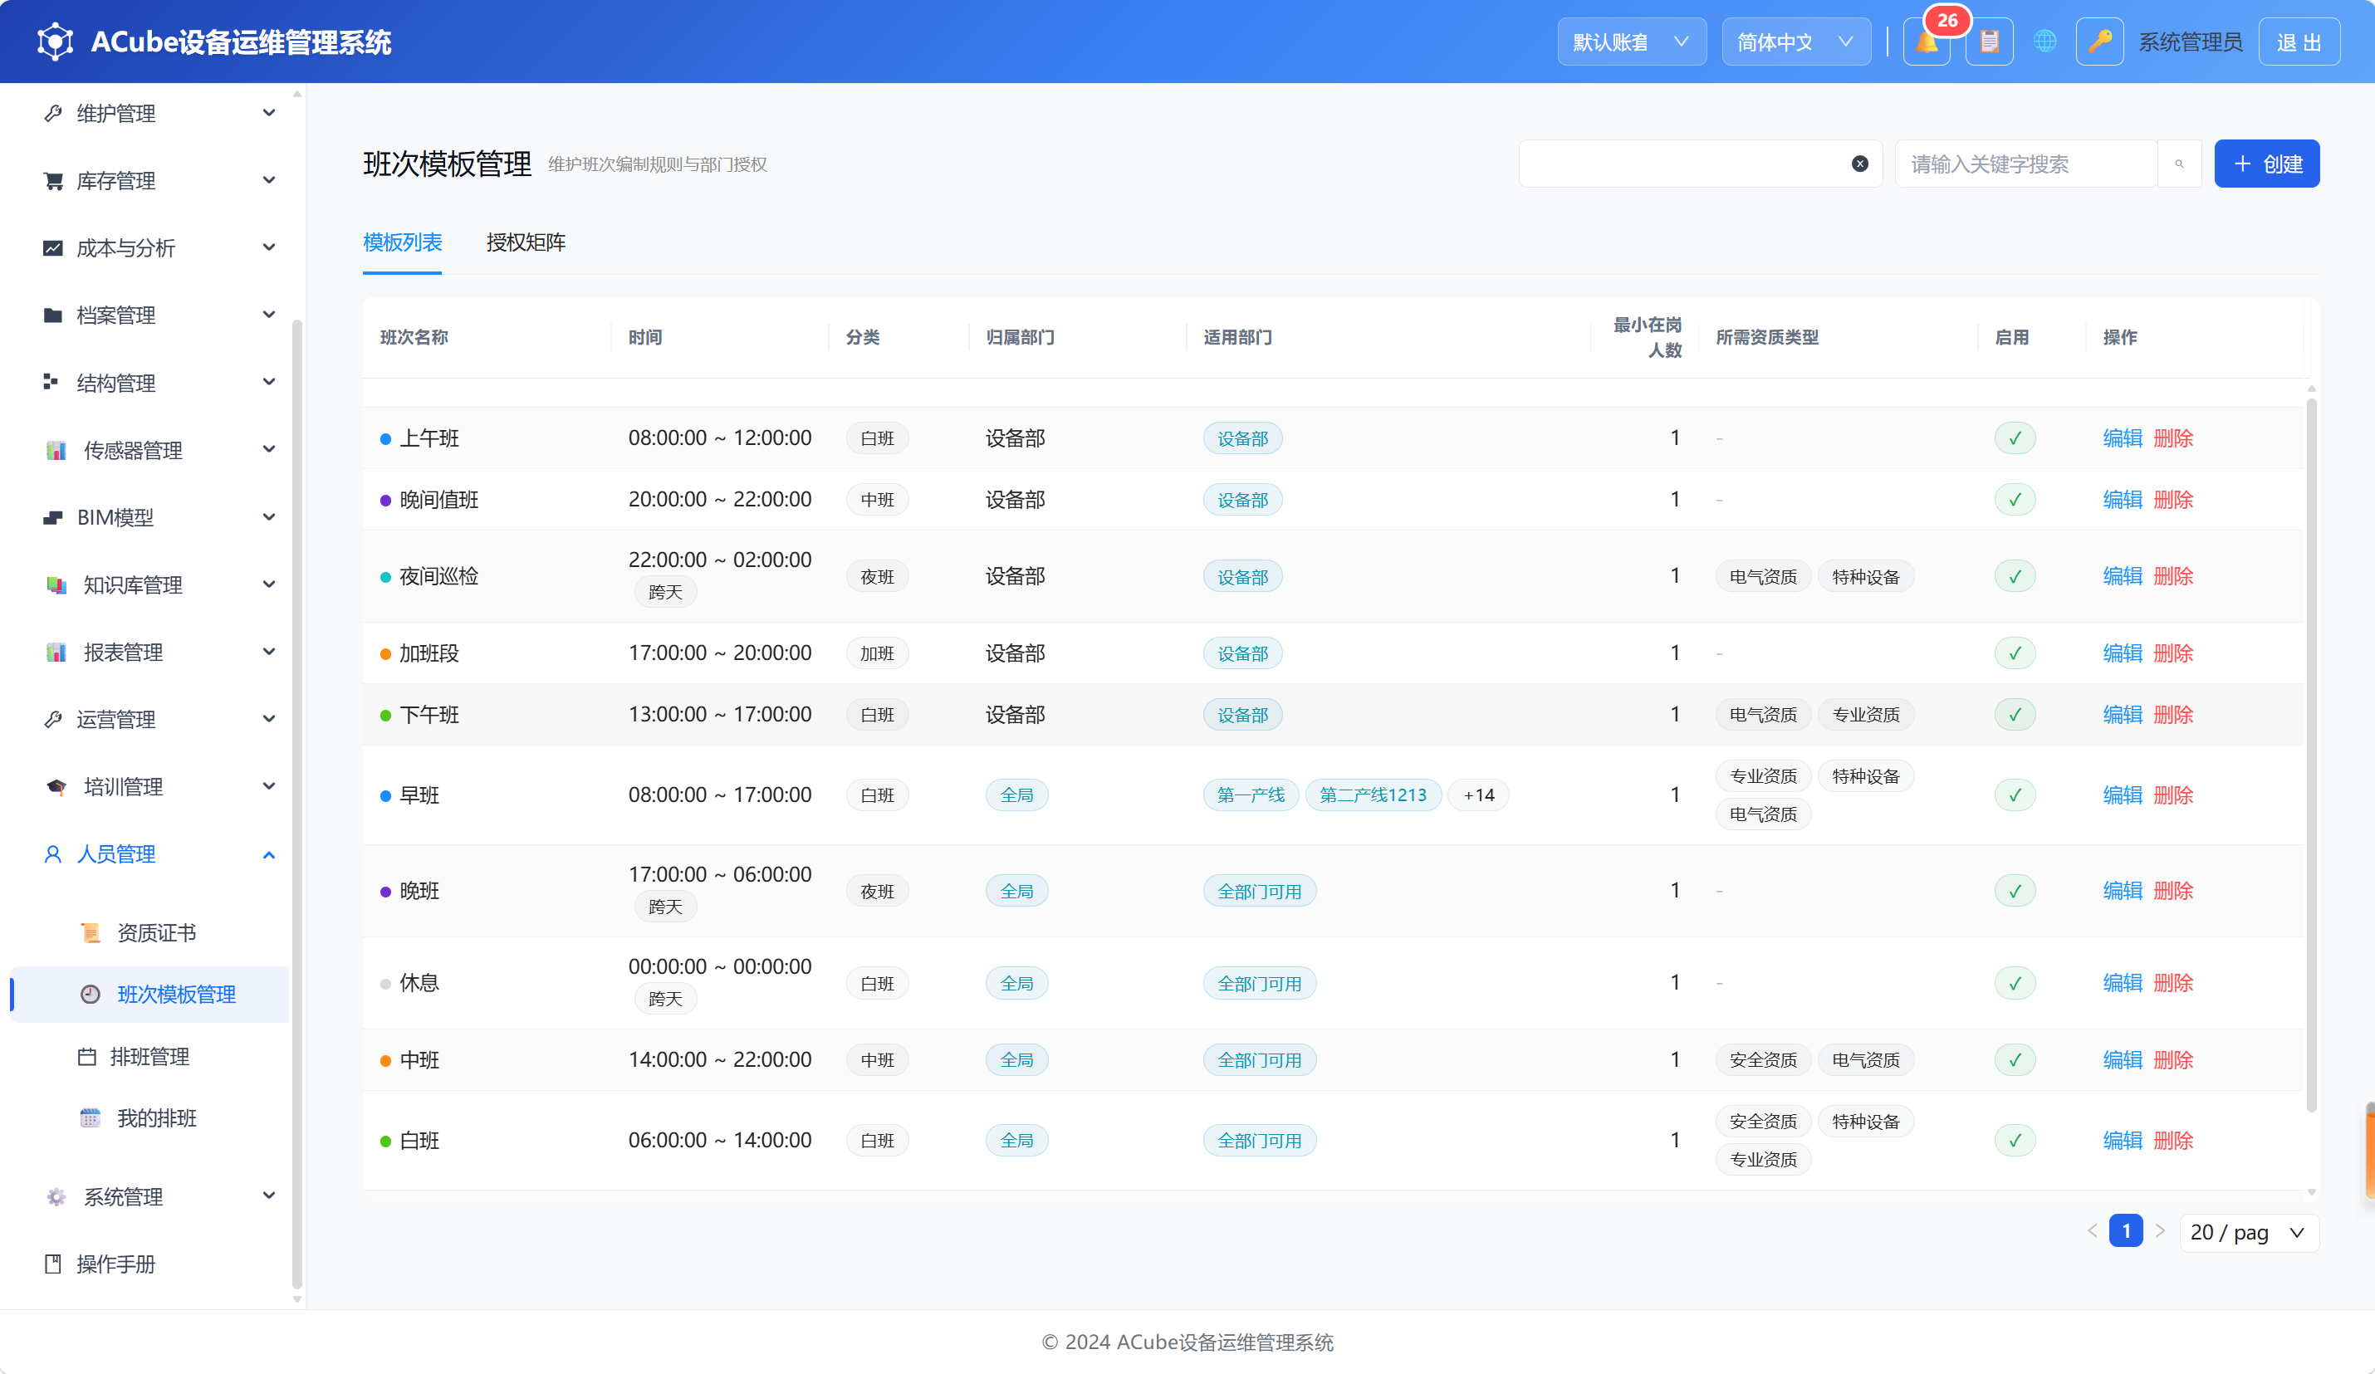Screen dimensions: 2375x1374
Task: Click 编辑 for the 下午班 row
Action: click(x=2123, y=714)
